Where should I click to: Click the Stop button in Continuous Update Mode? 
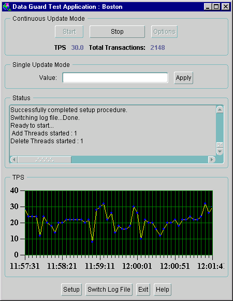coord(117,32)
